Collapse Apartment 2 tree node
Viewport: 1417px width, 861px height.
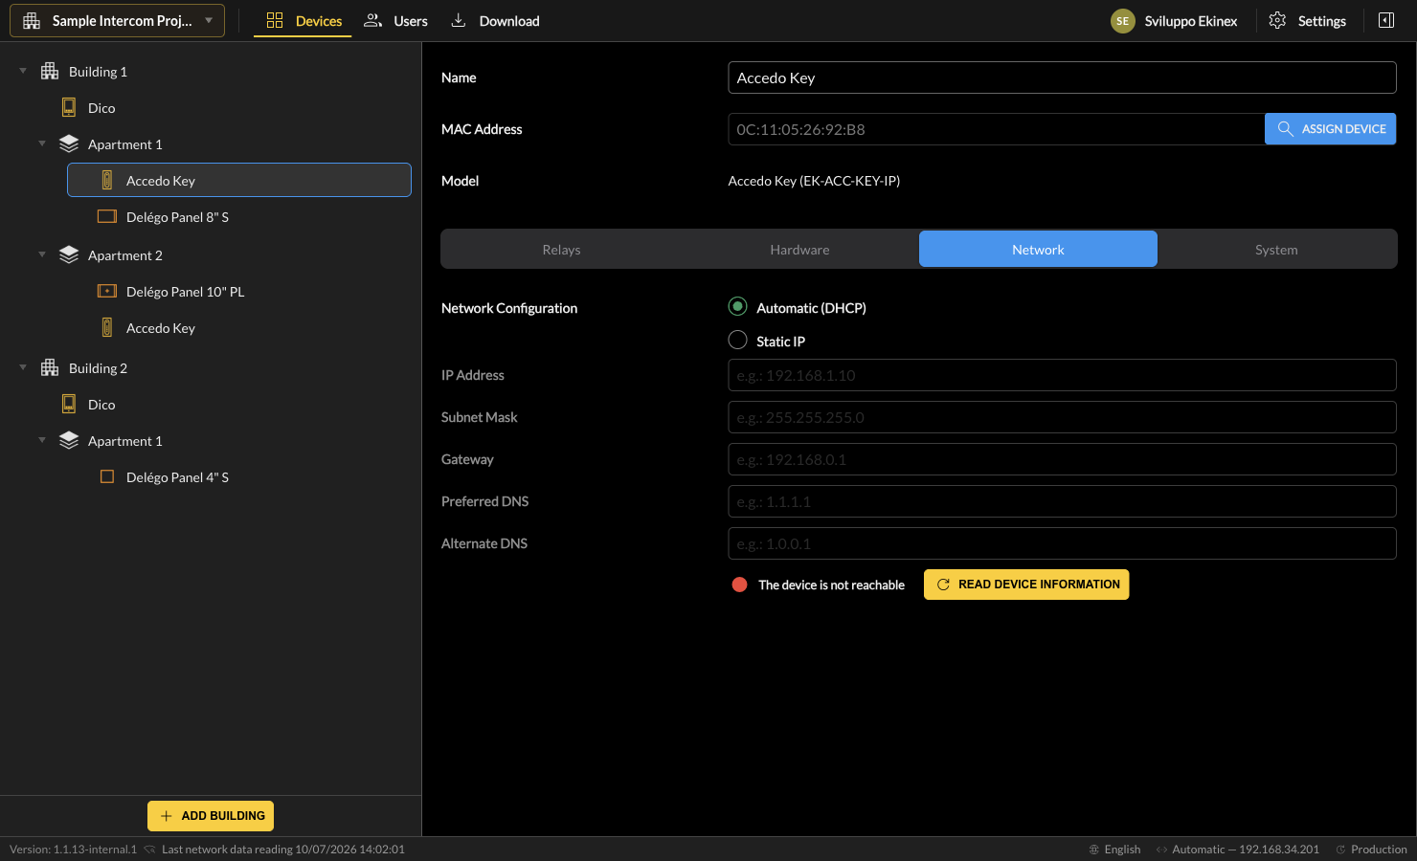[x=42, y=254]
